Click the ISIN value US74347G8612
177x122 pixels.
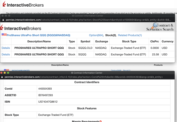(48, 102)
